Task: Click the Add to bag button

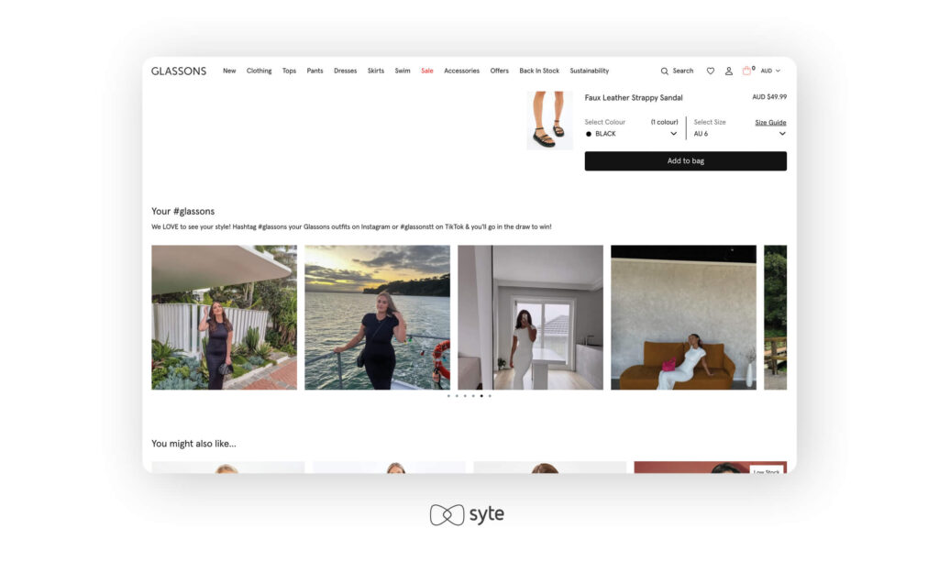Action: pos(686,161)
